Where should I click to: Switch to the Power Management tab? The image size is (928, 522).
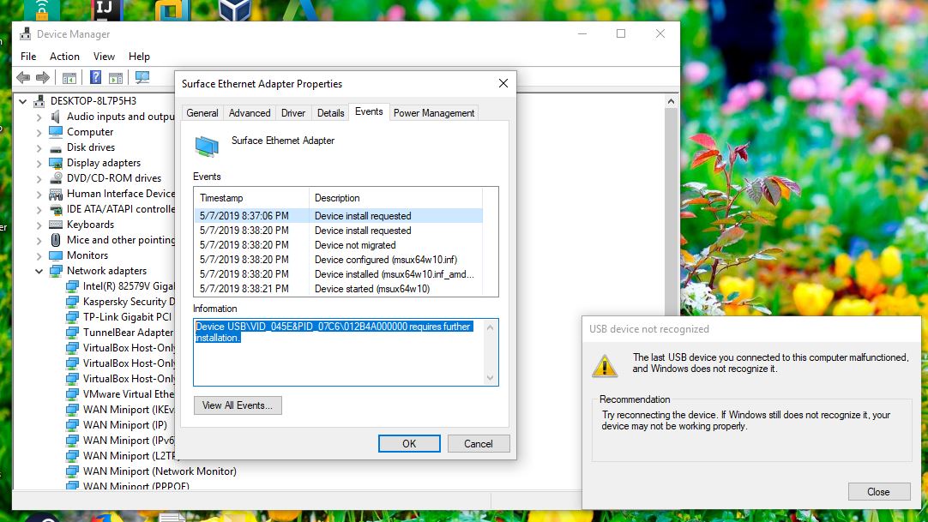[x=434, y=113]
